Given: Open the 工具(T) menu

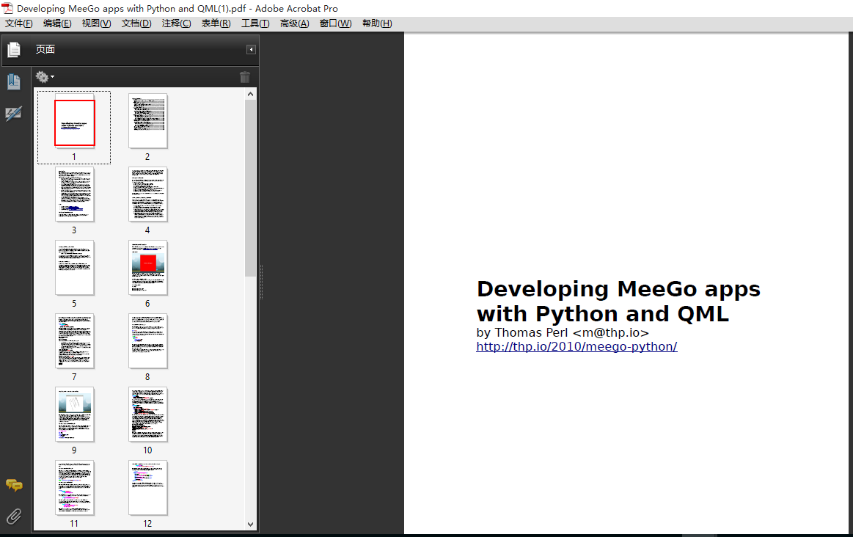Looking at the screenshot, I should click(x=255, y=23).
